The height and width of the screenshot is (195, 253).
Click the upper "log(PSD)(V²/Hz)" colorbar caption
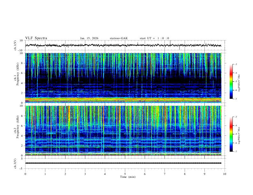click(239, 83)
